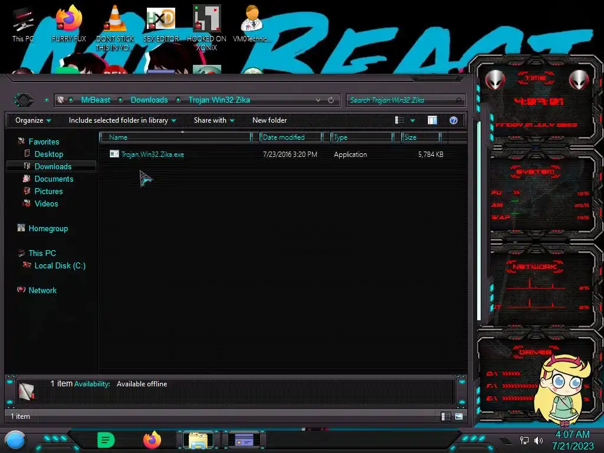Open the HxD SEX EDITOR desktop shortcut
Screen dimensions: 604x453
pyautogui.click(x=161, y=24)
